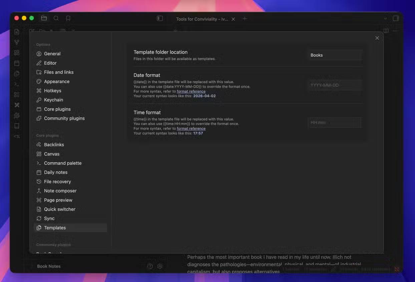The width and height of the screenshot is (415, 282).
Task: Select the Tools for Conviviality tab
Action: tap(202, 19)
